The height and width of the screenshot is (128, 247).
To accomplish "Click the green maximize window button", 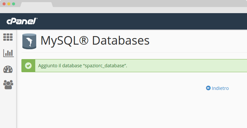I will click(x=14, y=4).
